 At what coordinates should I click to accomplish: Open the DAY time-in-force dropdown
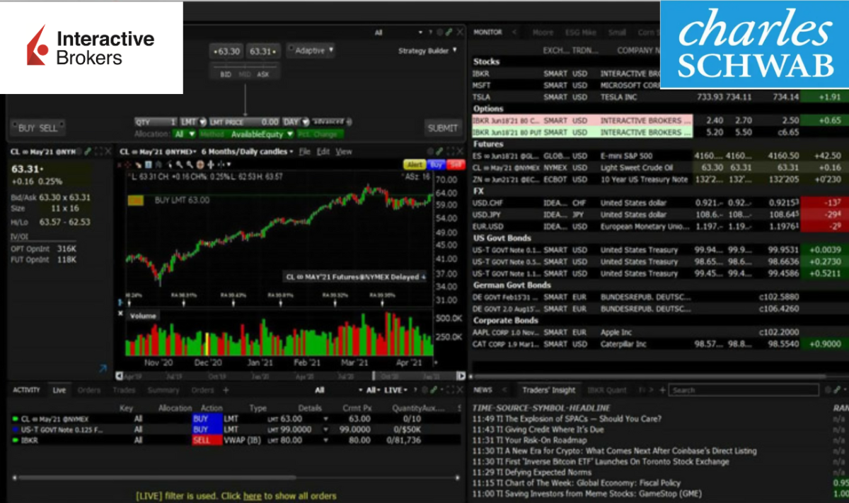tap(296, 122)
